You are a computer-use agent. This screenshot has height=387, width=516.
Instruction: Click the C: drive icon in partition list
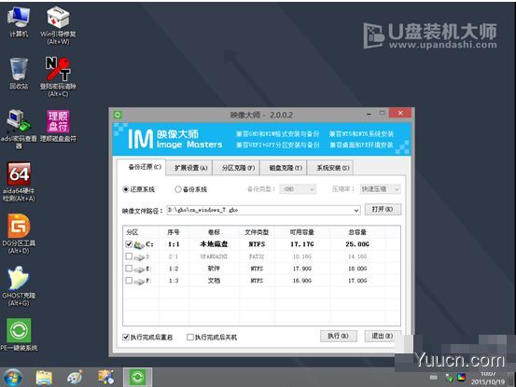[139, 244]
